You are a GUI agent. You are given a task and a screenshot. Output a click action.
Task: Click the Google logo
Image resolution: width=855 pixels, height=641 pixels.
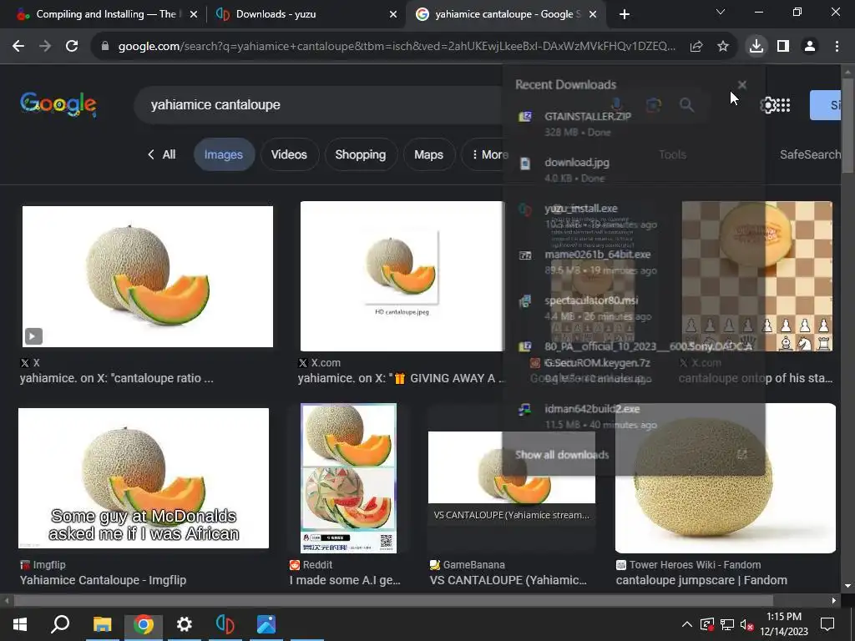click(x=58, y=104)
